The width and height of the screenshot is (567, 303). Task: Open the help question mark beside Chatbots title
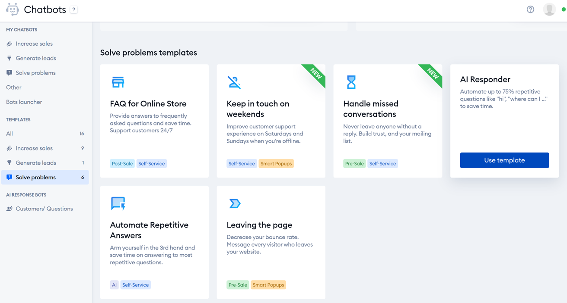(x=74, y=9)
